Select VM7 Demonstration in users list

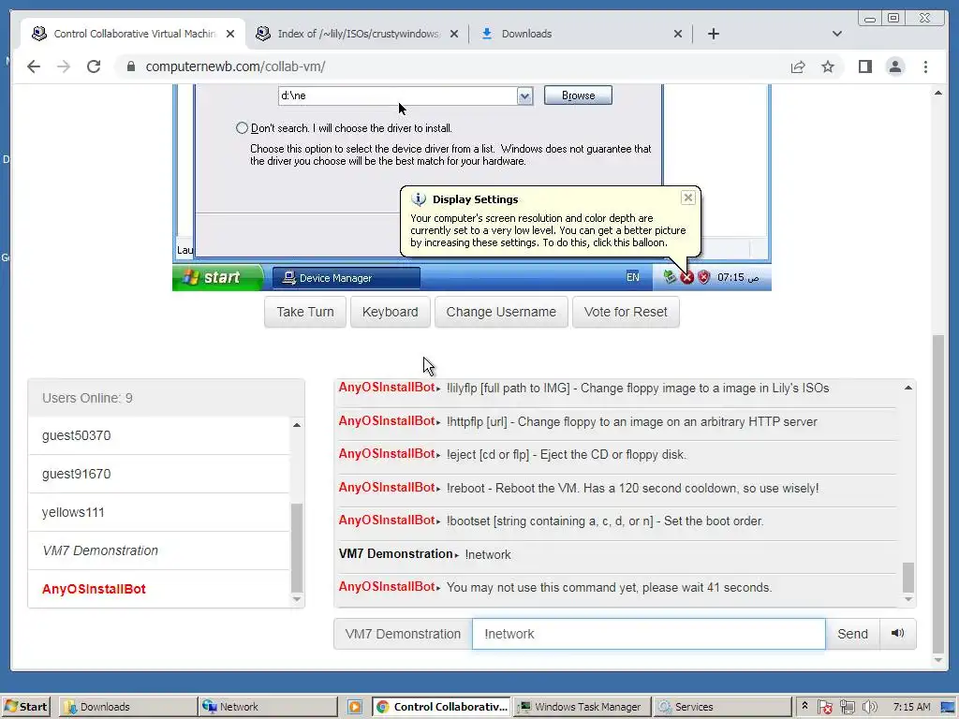click(158, 550)
